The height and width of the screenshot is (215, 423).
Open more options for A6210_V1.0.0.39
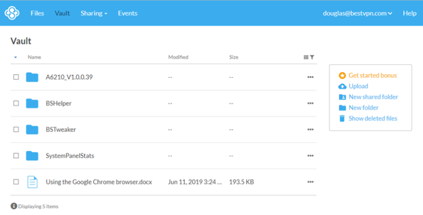point(310,77)
